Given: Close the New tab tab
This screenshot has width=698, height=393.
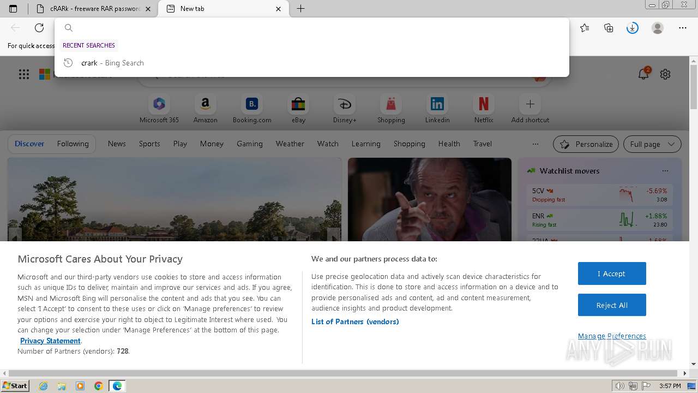Looking at the screenshot, I should tap(279, 9).
